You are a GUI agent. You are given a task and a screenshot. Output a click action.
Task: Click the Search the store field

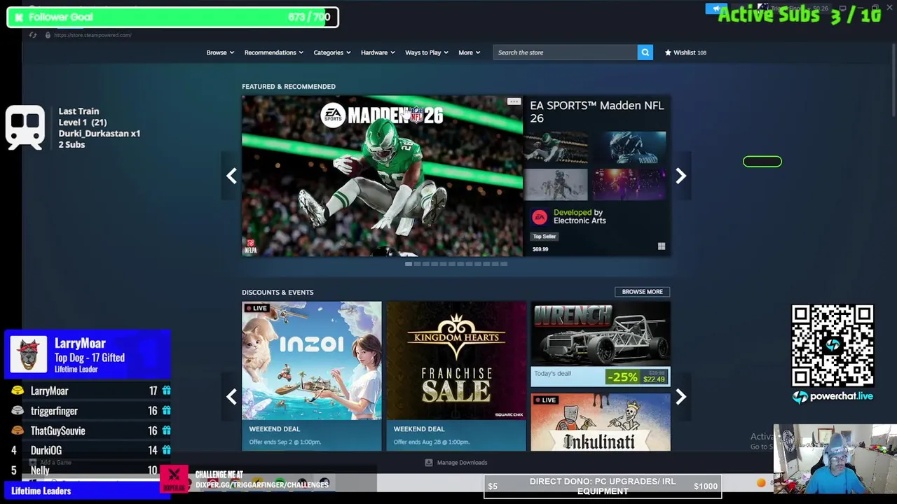tap(565, 52)
